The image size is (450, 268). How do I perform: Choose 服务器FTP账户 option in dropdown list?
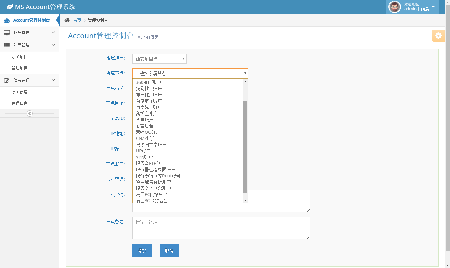(150, 163)
